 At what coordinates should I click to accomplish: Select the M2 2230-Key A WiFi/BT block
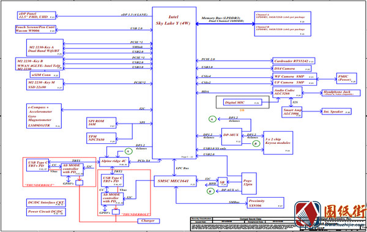[x=45, y=48]
